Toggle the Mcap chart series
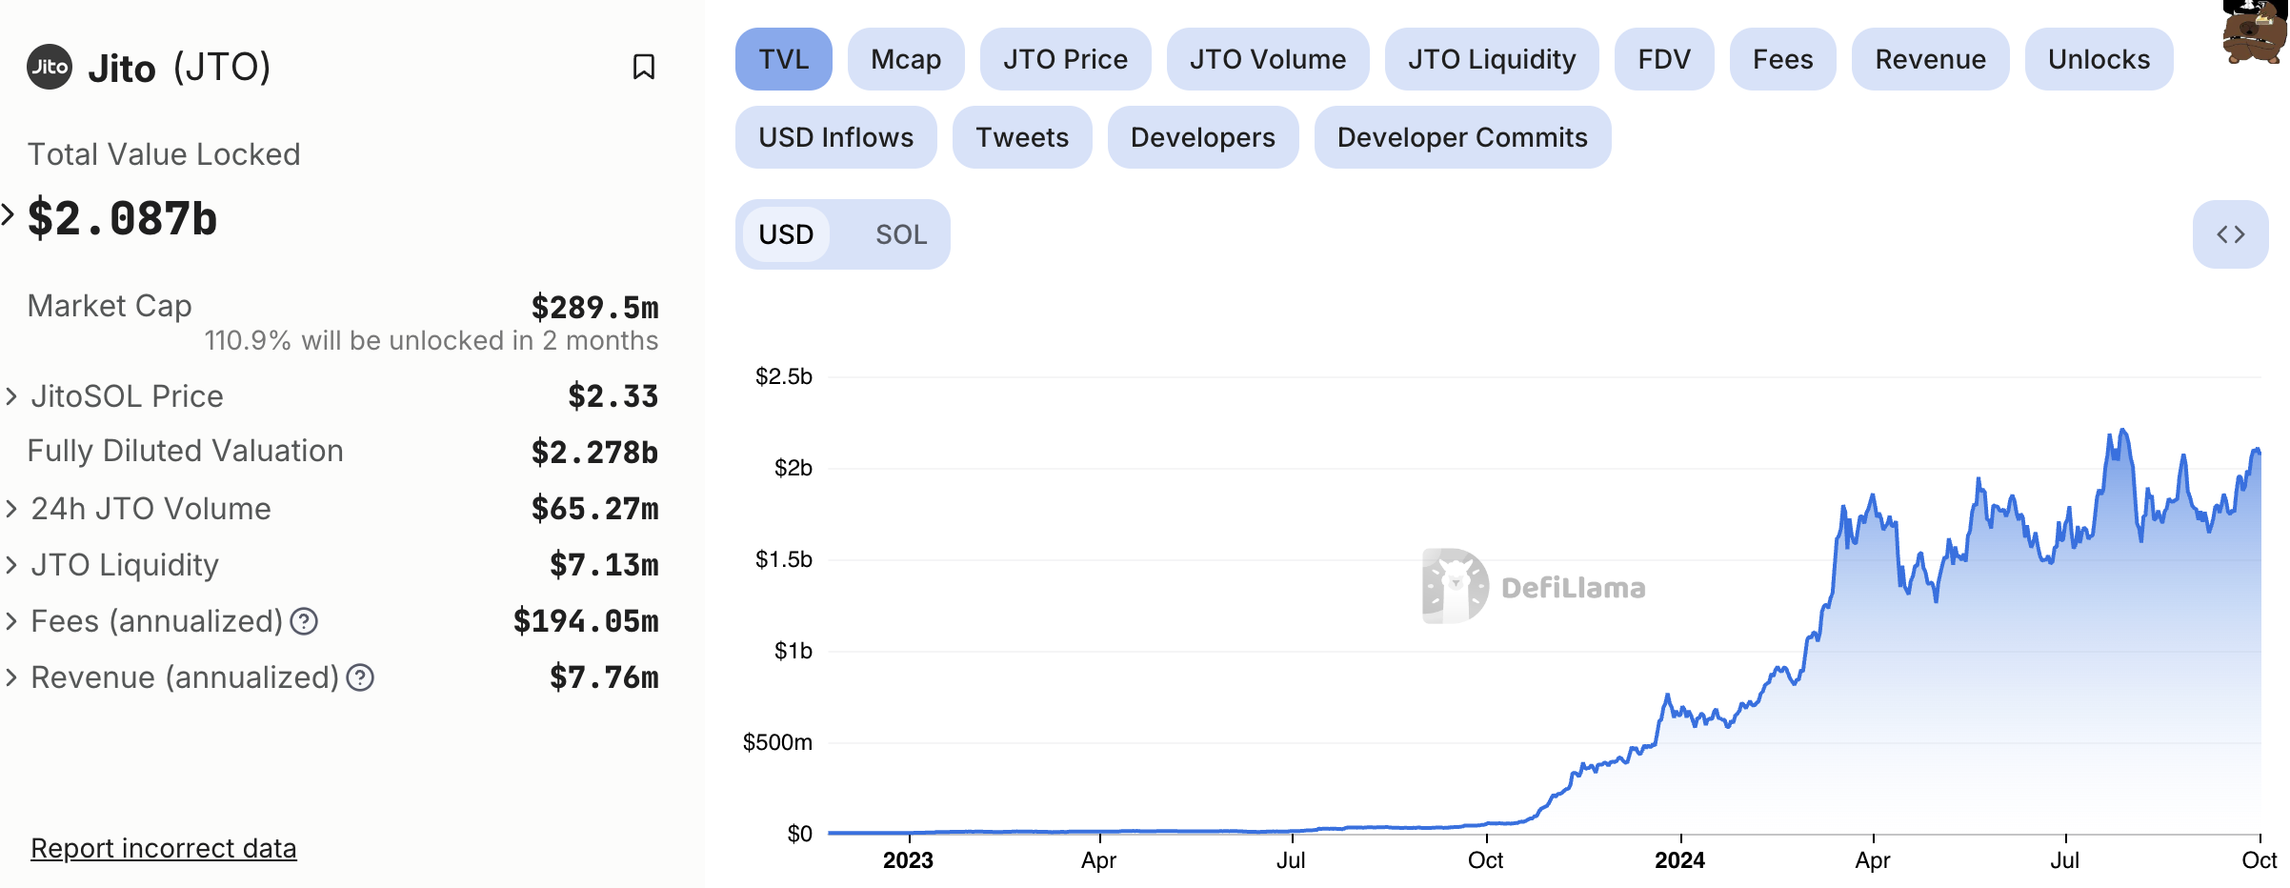Image resolution: width=2290 pixels, height=888 pixels. [905, 59]
